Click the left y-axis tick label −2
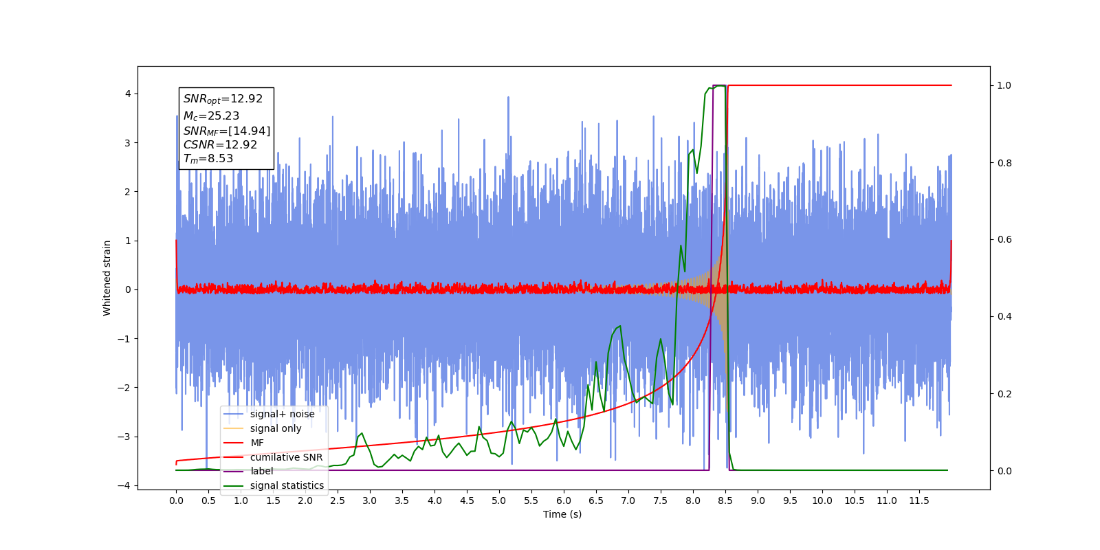Image resolution: width=1100 pixels, height=550 pixels. tap(124, 388)
